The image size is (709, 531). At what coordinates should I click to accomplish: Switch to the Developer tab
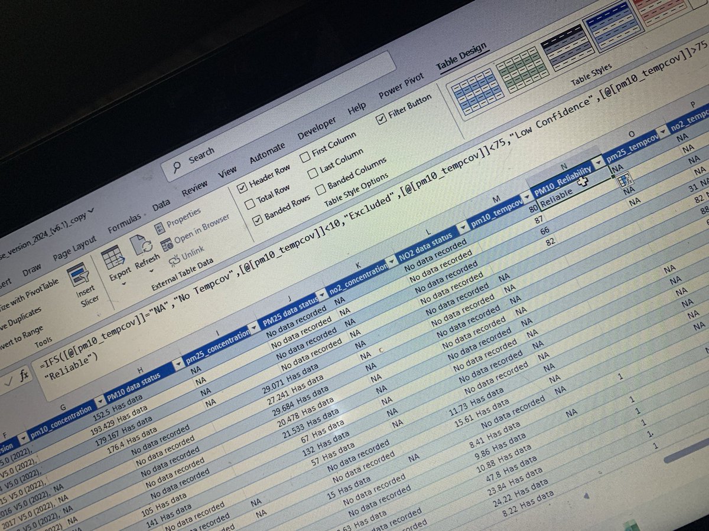coord(316,128)
